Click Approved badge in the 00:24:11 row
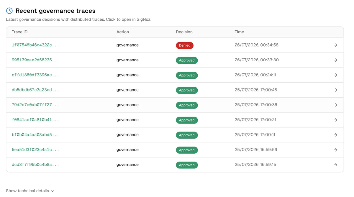 [187, 75]
